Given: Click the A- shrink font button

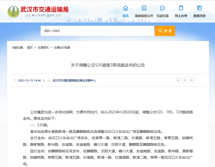Looking at the screenshot, I should click(185, 80).
